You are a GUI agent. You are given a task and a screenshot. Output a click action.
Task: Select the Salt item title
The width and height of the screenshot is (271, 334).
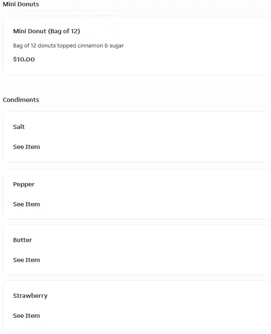pos(19,126)
